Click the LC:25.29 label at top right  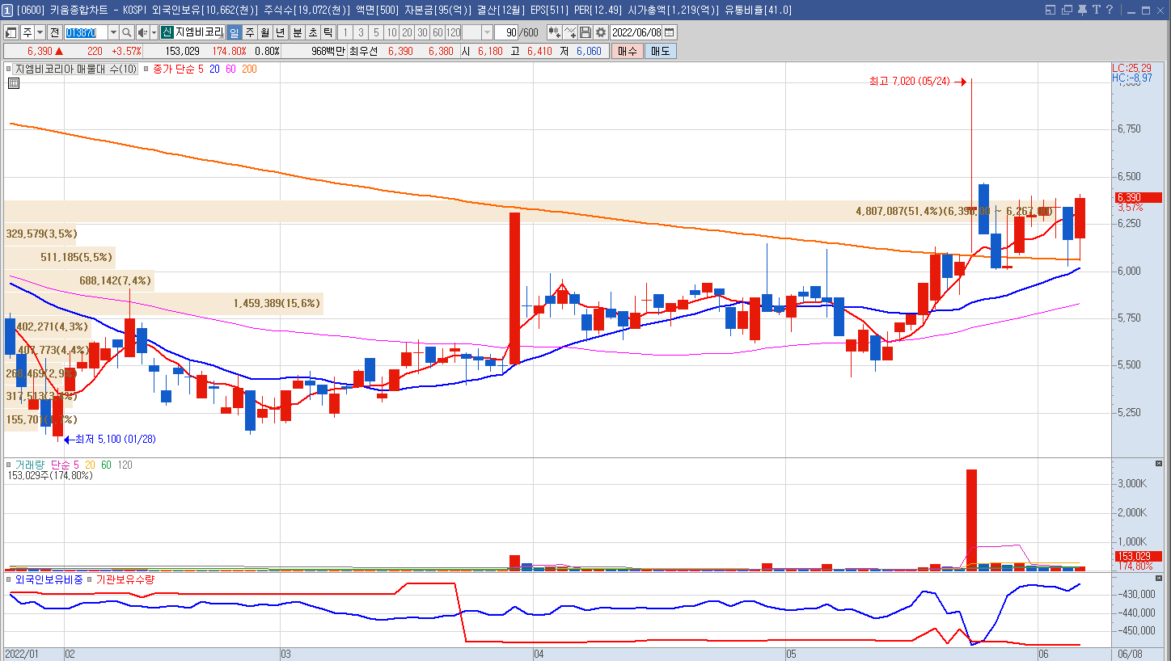1131,68
